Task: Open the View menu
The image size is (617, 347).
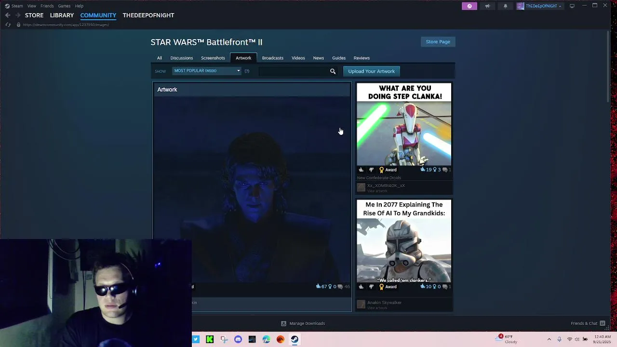Action: pos(32,6)
